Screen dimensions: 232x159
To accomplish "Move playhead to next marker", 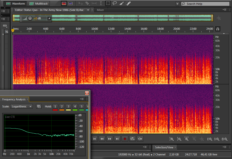I will coord(117,139).
